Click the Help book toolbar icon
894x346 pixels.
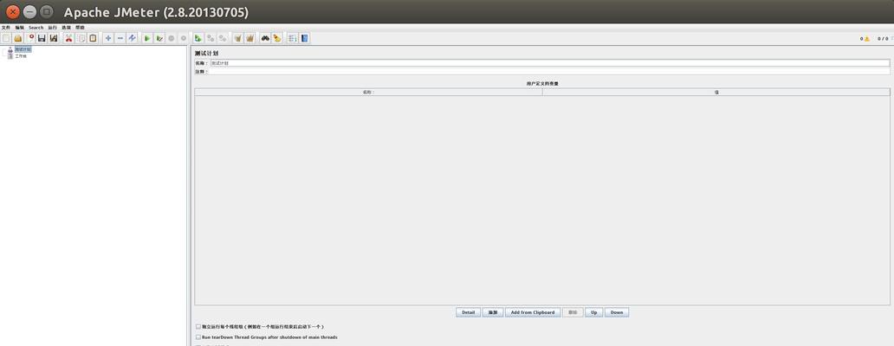[304, 38]
